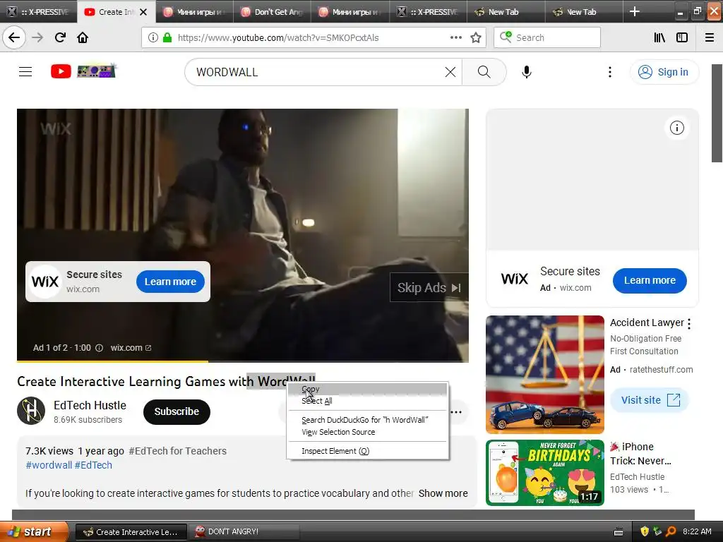The height and width of the screenshot is (542, 723).
Task: View site information icon in address bar
Action: (x=153, y=37)
